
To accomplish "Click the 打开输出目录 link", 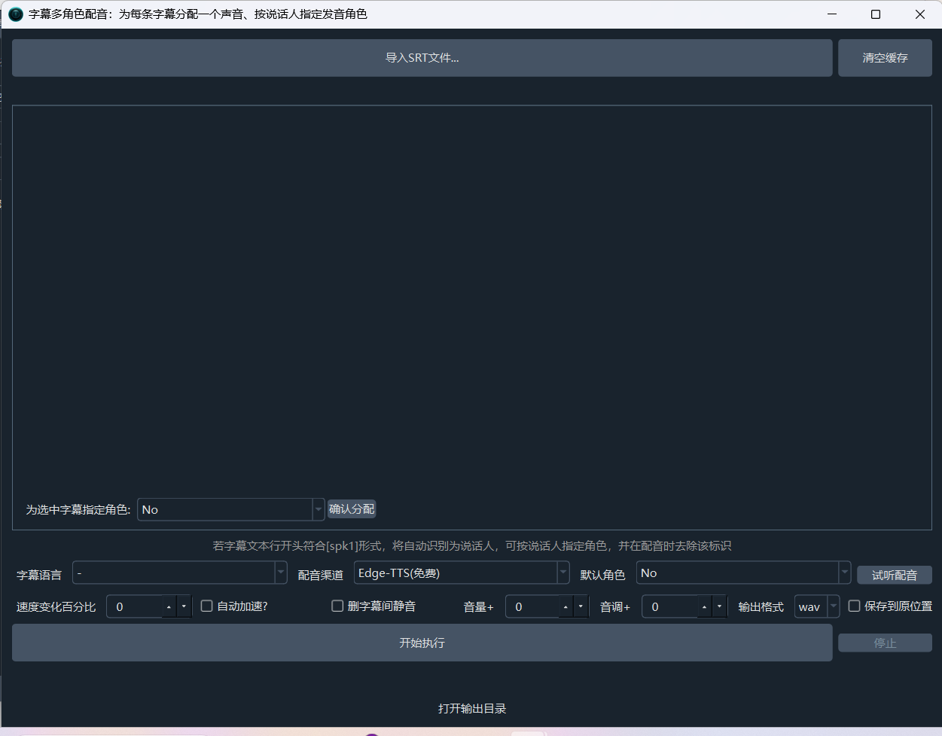I will click(472, 709).
